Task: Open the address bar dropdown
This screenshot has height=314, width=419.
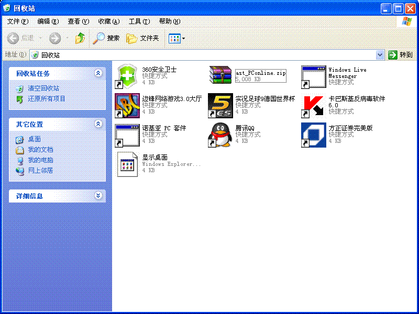Action: (x=380, y=55)
